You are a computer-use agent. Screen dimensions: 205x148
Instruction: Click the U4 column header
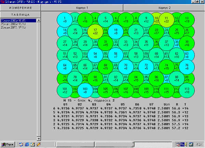pyautogui.click(x=108, y=105)
